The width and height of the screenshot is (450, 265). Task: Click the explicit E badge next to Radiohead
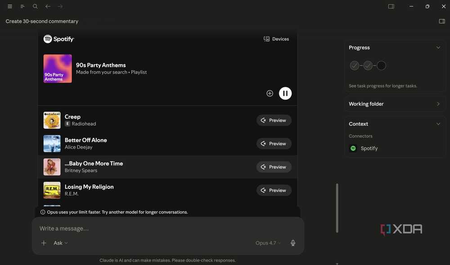[67, 123]
